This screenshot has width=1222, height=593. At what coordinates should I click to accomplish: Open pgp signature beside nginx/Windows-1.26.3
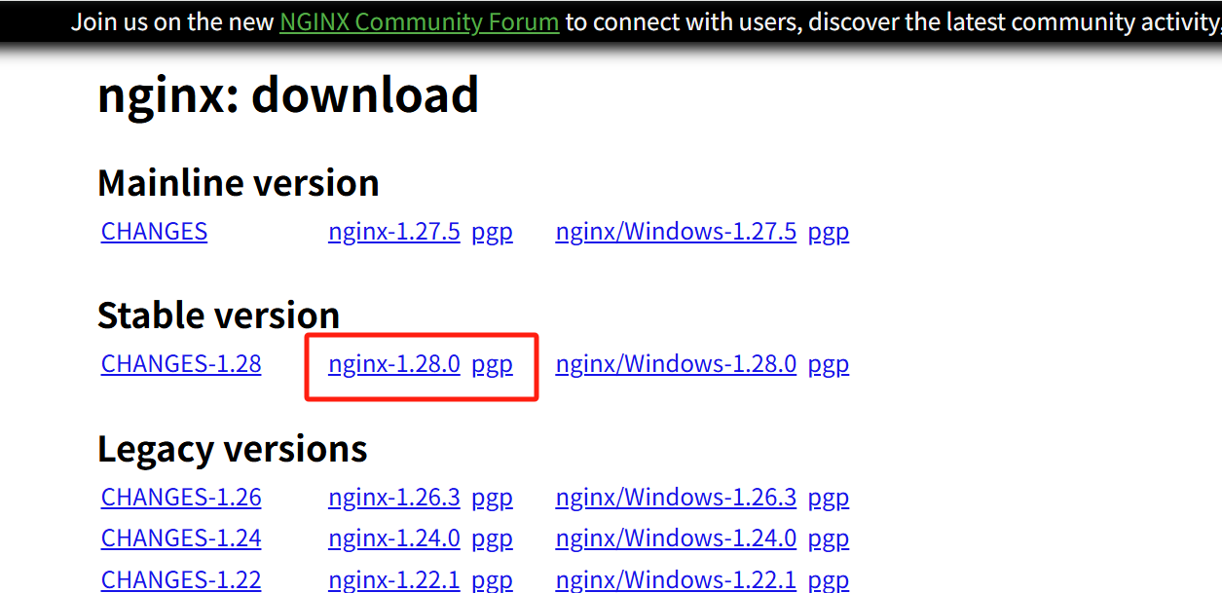pos(829,498)
